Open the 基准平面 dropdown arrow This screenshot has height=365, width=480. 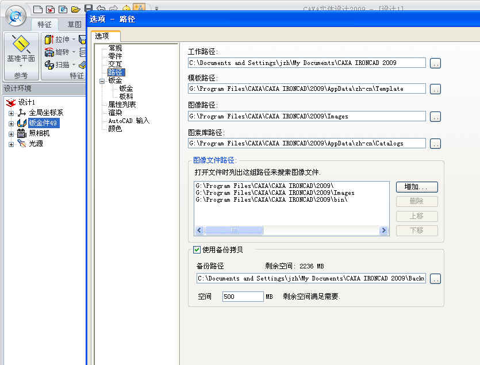[x=21, y=66]
